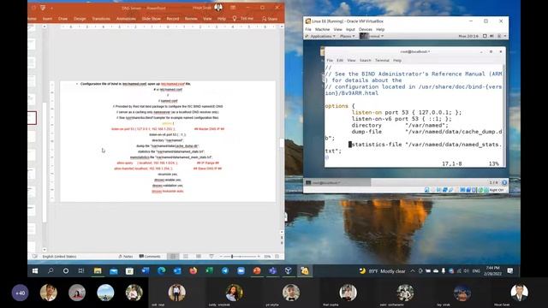Open the terminal File menu
The height and width of the screenshot is (308, 548).
pos(330,61)
